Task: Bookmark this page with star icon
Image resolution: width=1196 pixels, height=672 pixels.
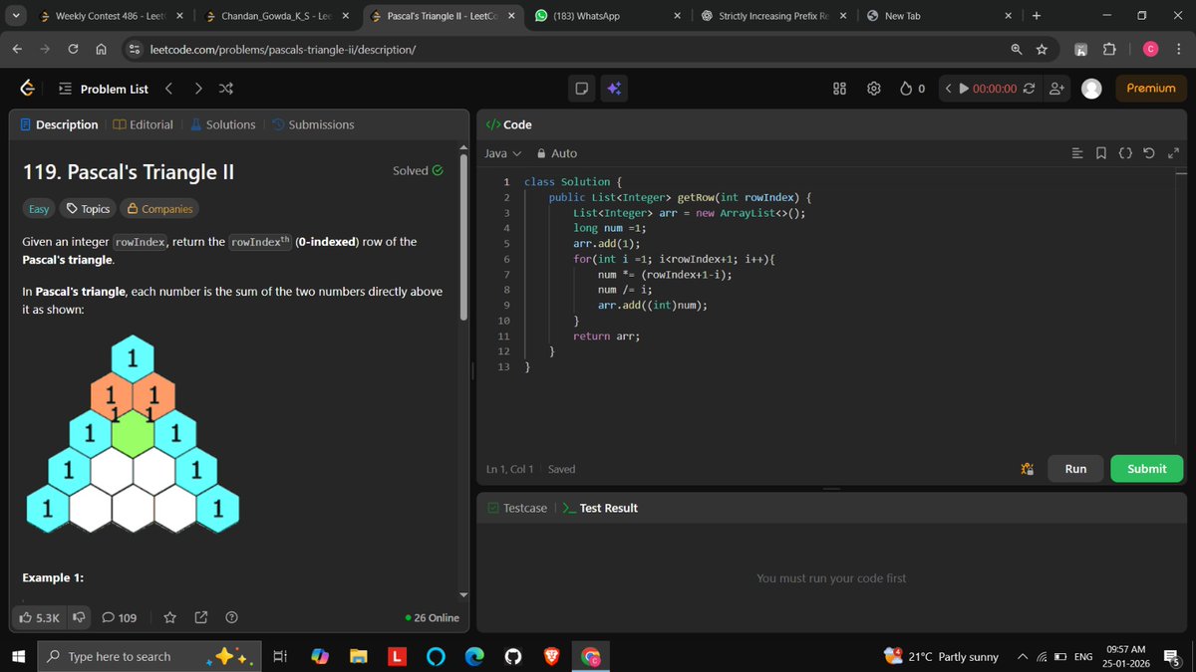Action: tap(1042, 49)
